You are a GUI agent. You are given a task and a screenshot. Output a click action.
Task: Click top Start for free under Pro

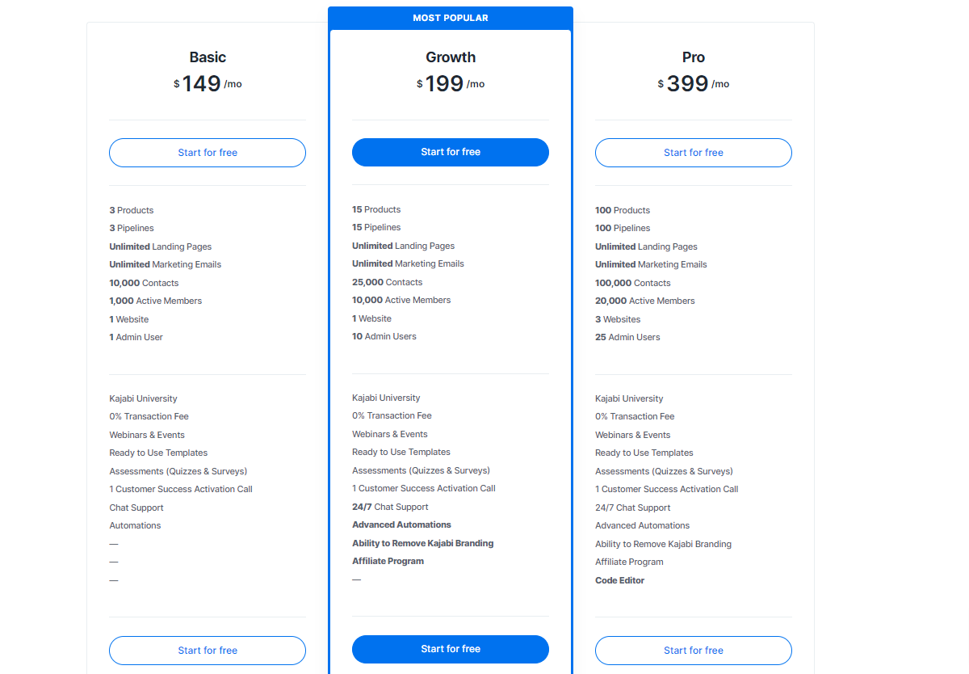tap(694, 153)
